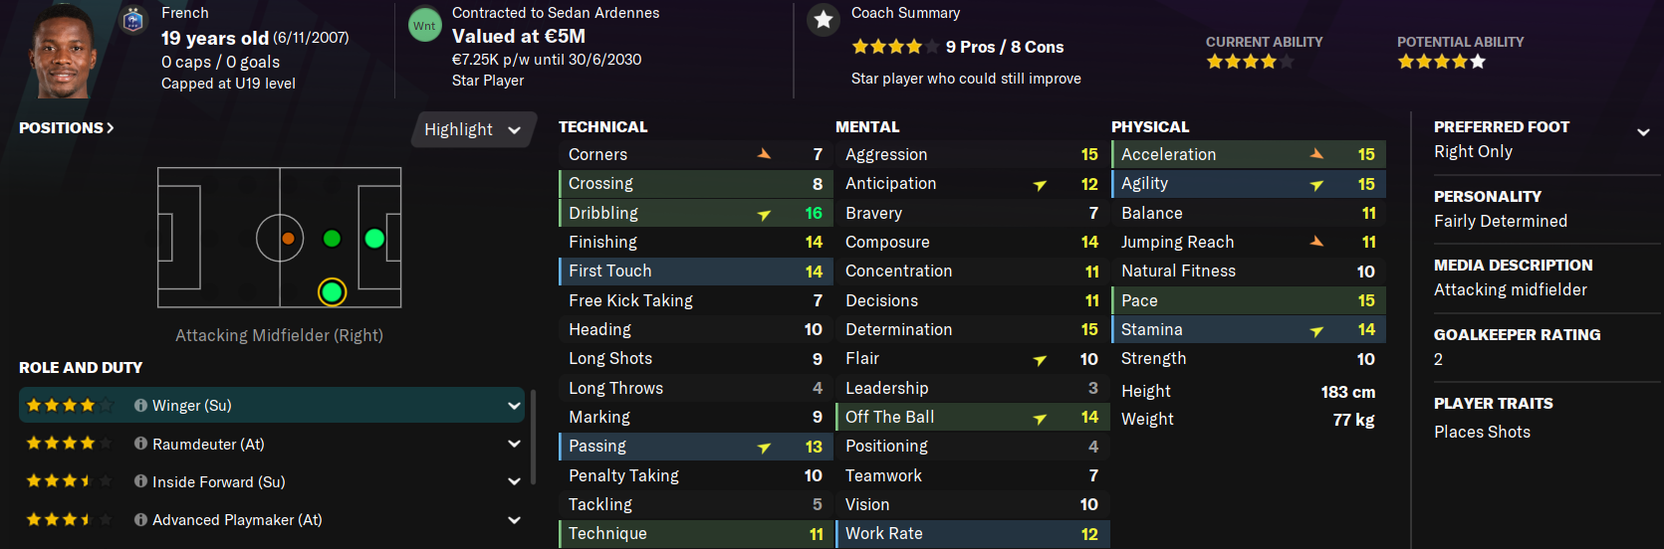The image size is (1664, 549).
Task: Click the Advanced Playmaker info icon
Action: (x=141, y=520)
